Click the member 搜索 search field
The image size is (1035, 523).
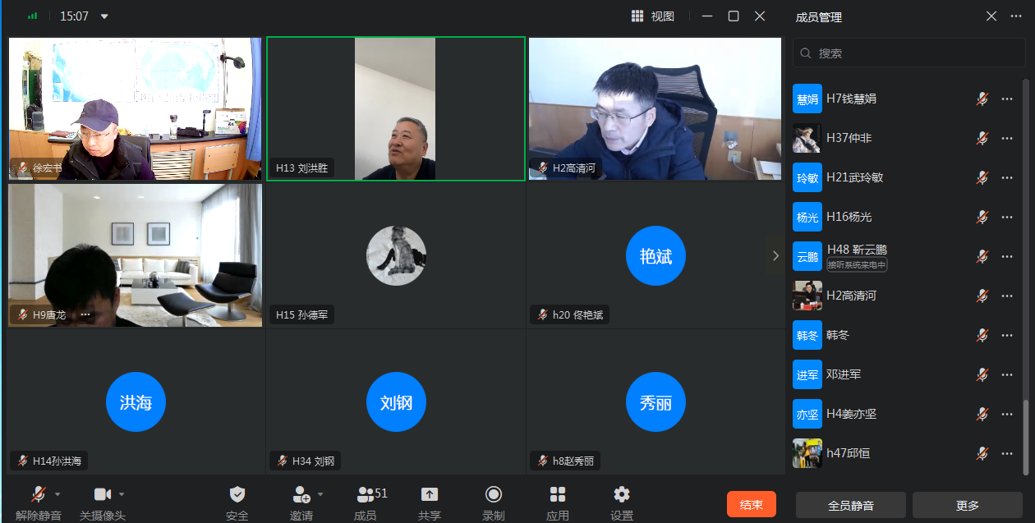pyautogui.click(x=908, y=53)
